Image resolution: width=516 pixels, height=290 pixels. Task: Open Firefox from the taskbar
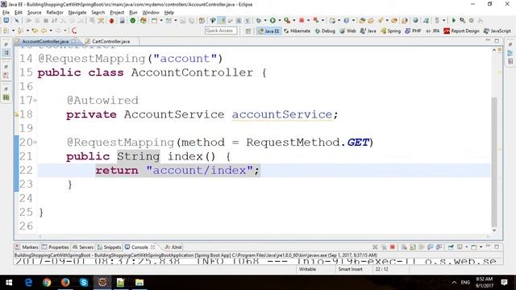(x=65, y=283)
